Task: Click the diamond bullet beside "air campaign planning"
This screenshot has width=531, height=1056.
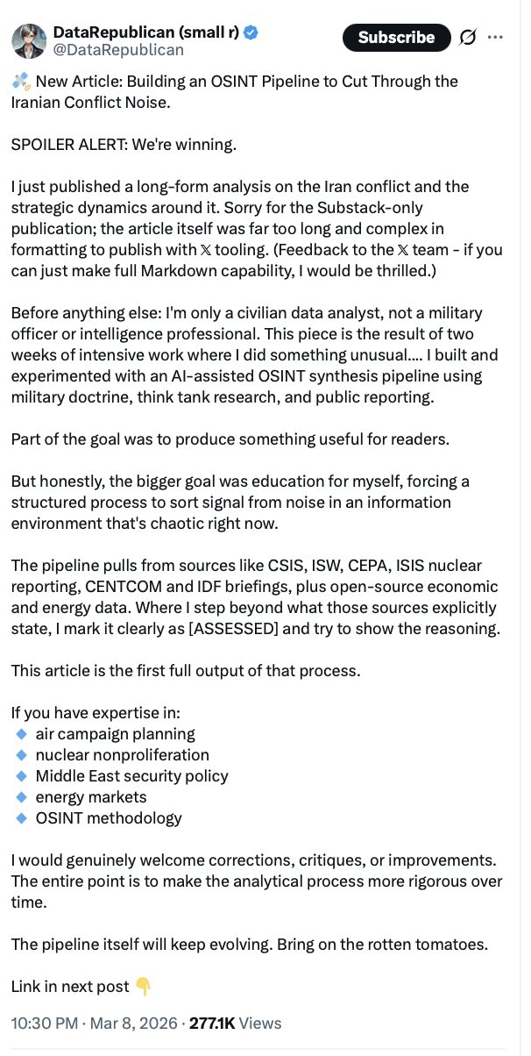Action: (21, 734)
